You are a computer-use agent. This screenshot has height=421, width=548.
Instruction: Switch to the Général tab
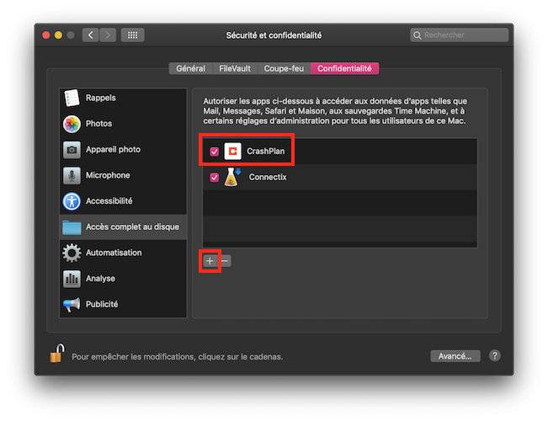[x=190, y=68]
